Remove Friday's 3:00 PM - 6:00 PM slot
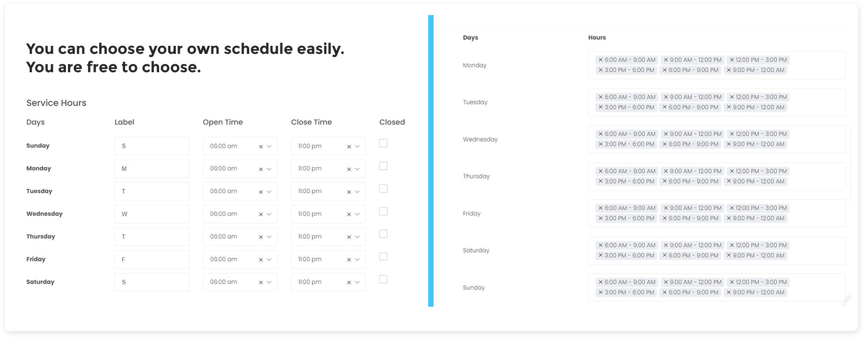864x338 pixels. 600,218
